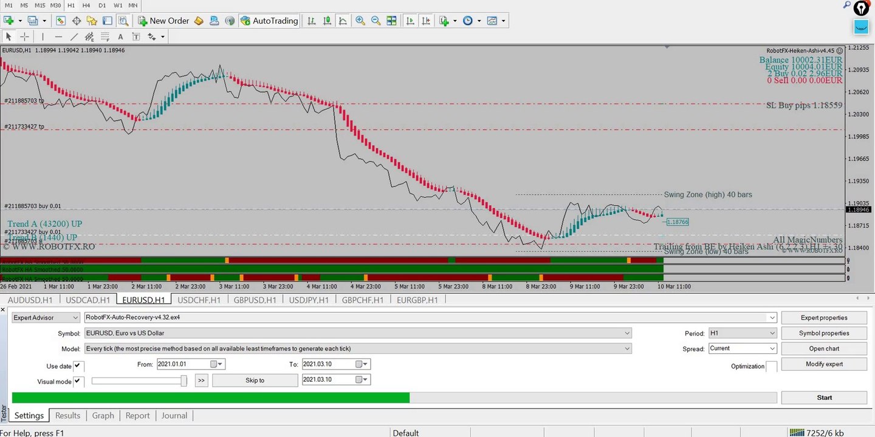Select the text label tool
The width and height of the screenshot is (875, 437).
pos(136,37)
